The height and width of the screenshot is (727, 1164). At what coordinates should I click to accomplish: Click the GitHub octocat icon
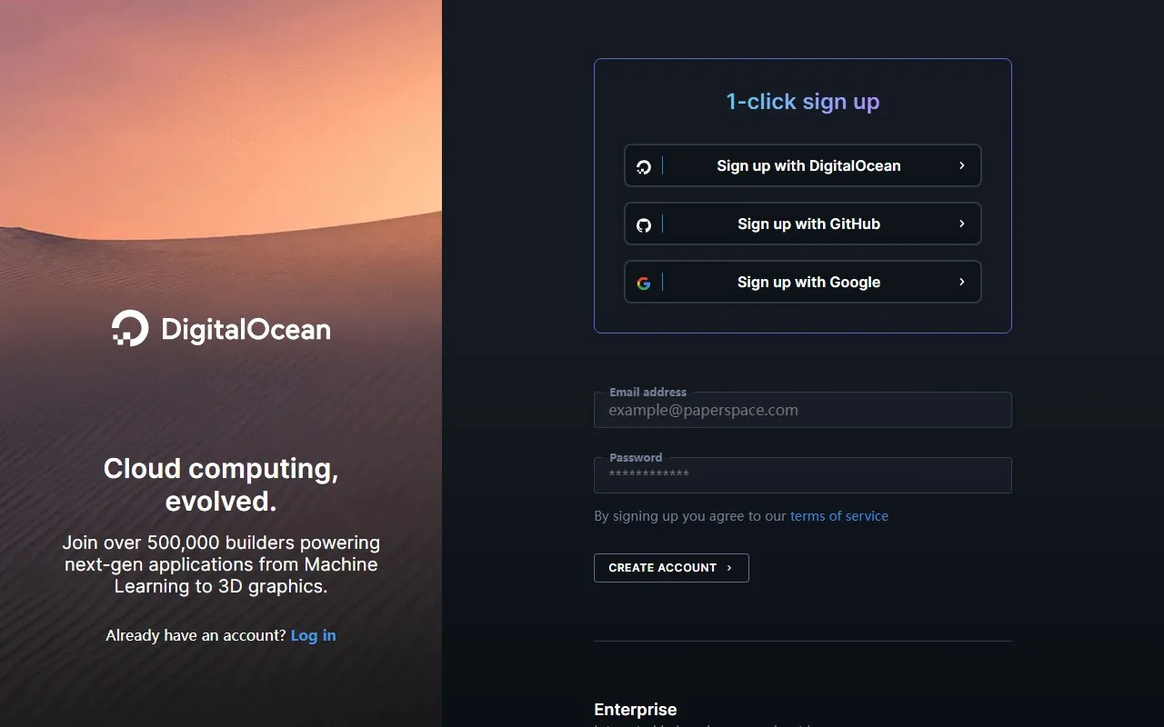(644, 224)
